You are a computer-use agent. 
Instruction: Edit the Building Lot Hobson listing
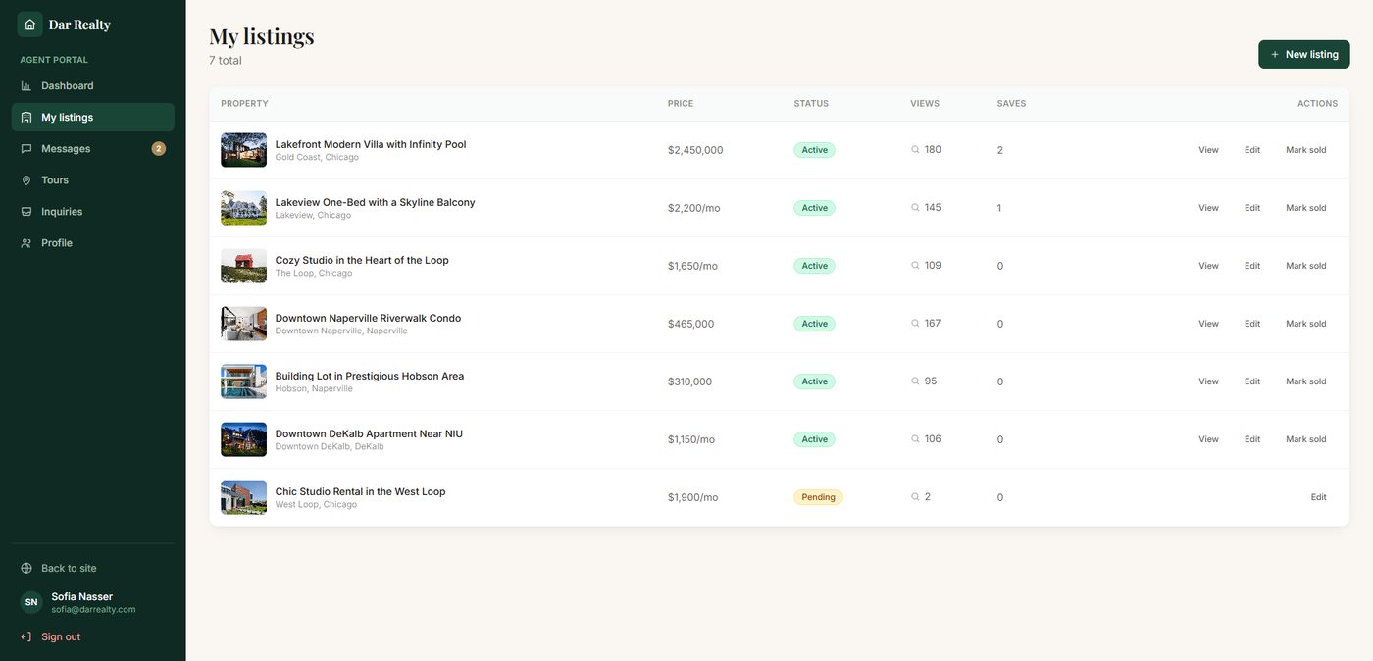pos(1252,381)
